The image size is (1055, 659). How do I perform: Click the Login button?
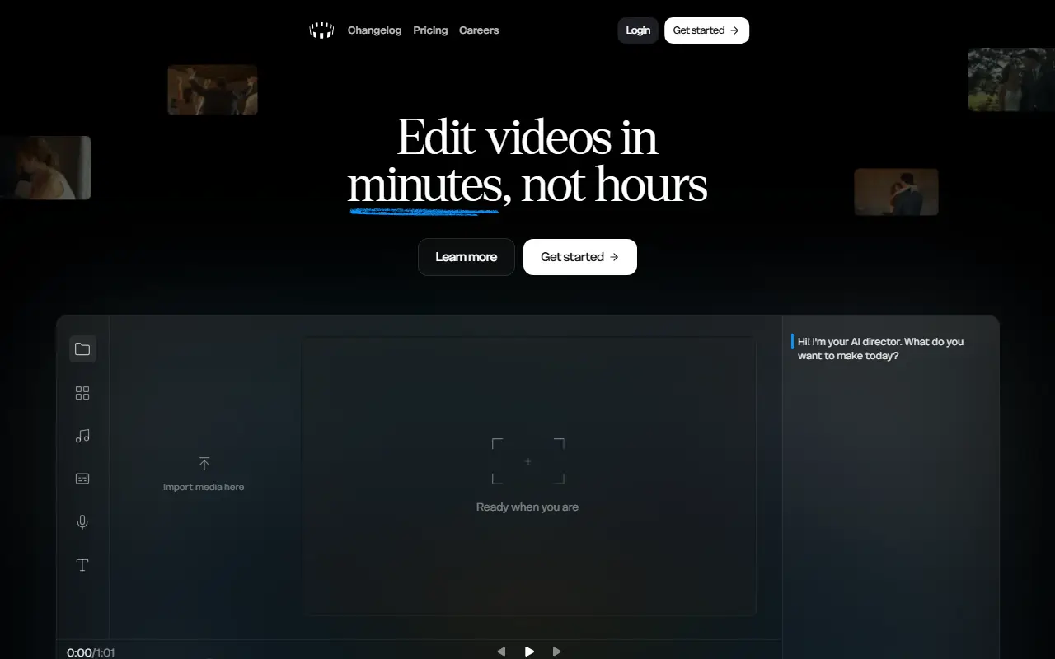point(638,30)
